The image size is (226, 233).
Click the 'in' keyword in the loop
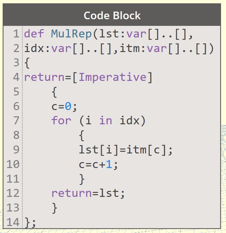tap(106, 120)
